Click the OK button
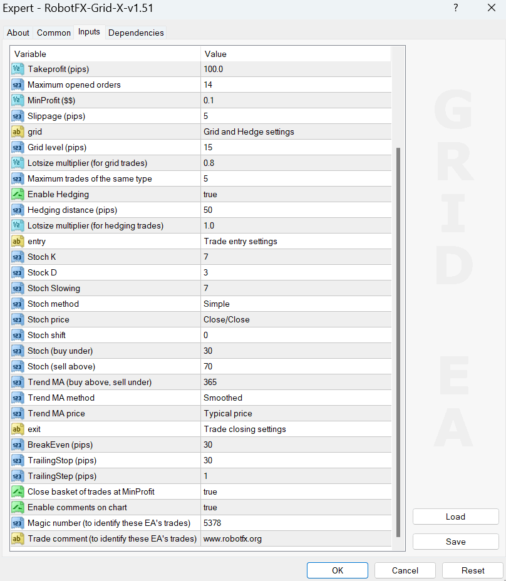Image resolution: width=506 pixels, height=581 pixels. [x=338, y=570]
